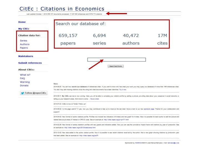Click the CitEc : Citations in Economics title
Screen dimensions: 200x150
[62, 9]
